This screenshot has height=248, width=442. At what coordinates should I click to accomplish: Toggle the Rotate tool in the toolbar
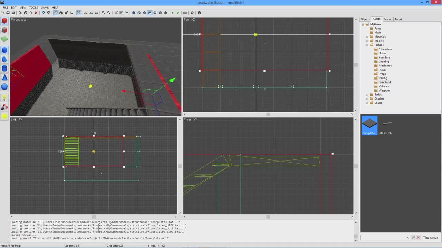(61, 13)
